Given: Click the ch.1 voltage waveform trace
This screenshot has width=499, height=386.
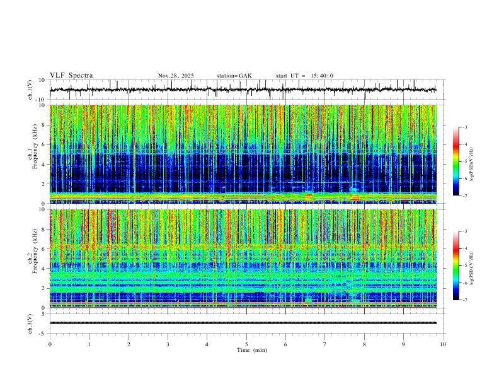Looking at the screenshot, I should click(x=243, y=90).
